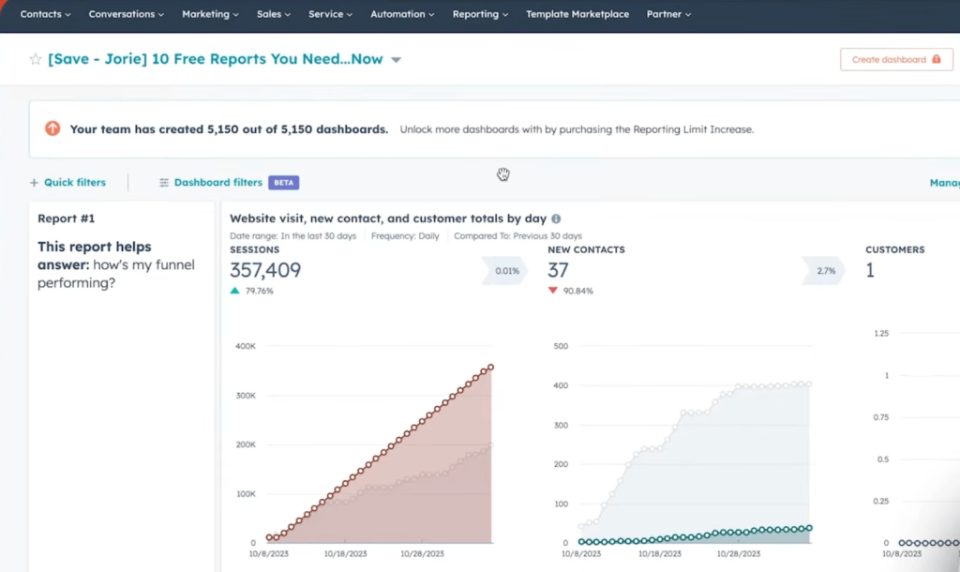Image resolution: width=960 pixels, height=572 pixels.
Task: Click the Sessions total 357,409
Action: pyautogui.click(x=265, y=270)
